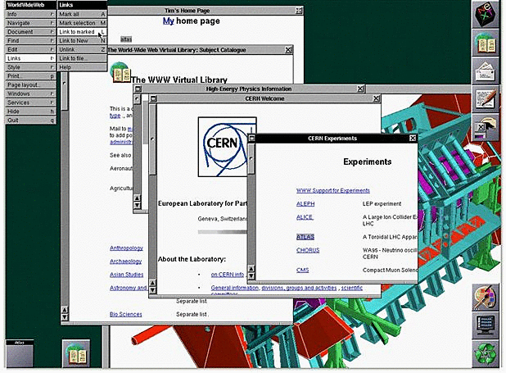
Task: Open the Bio Sciences link
Action: pyautogui.click(x=126, y=314)
